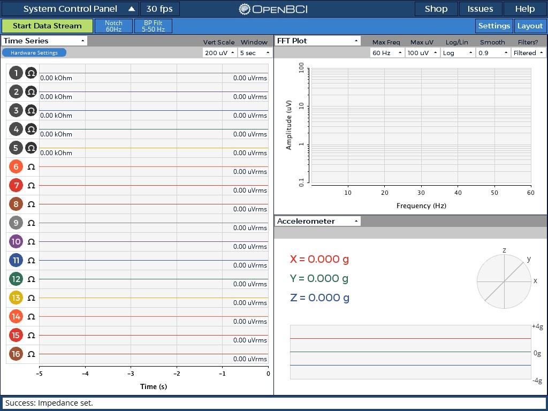Toggle orange channel 6 button

16,167
